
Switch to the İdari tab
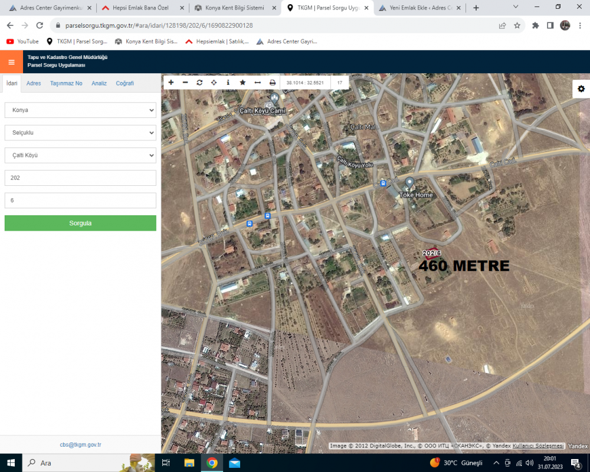click(12, 83)
